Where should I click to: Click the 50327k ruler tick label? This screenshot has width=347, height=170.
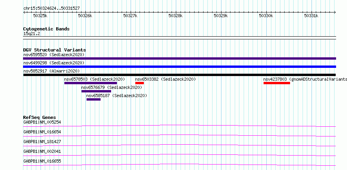(130, 16)
